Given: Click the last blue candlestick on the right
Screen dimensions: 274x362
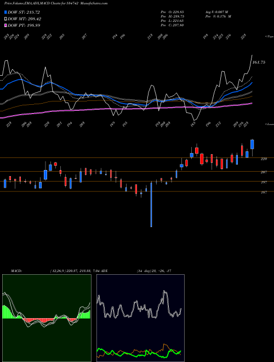Looking at the screenshot, I should click(x=252, y=144).
